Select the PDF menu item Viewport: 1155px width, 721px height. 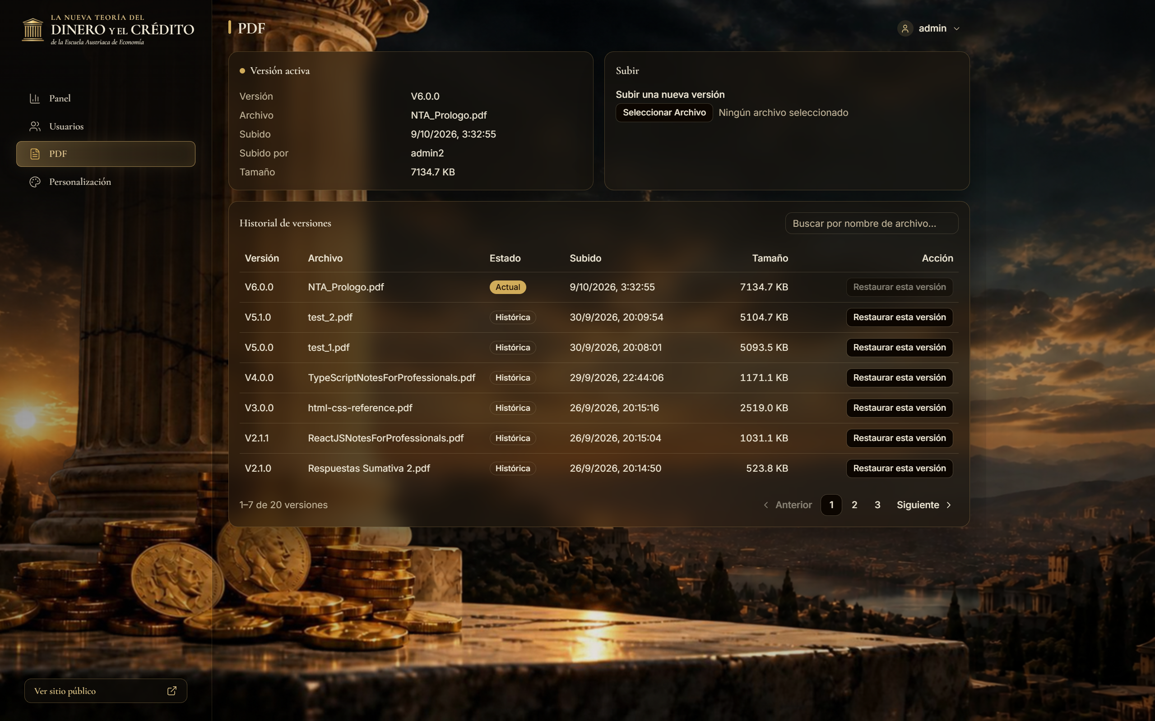point(106,154)
